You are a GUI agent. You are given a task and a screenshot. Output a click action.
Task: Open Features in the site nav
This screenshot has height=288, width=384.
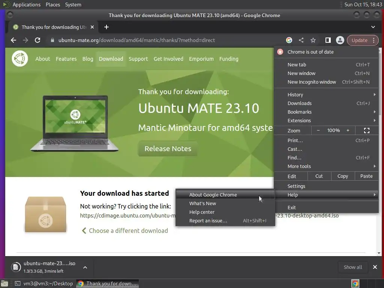tap(66, 59)
